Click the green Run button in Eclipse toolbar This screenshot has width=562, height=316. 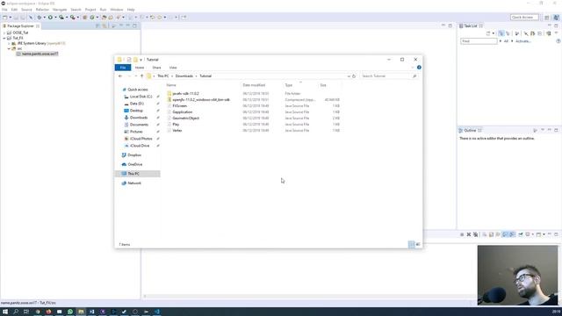pos(51,18)
